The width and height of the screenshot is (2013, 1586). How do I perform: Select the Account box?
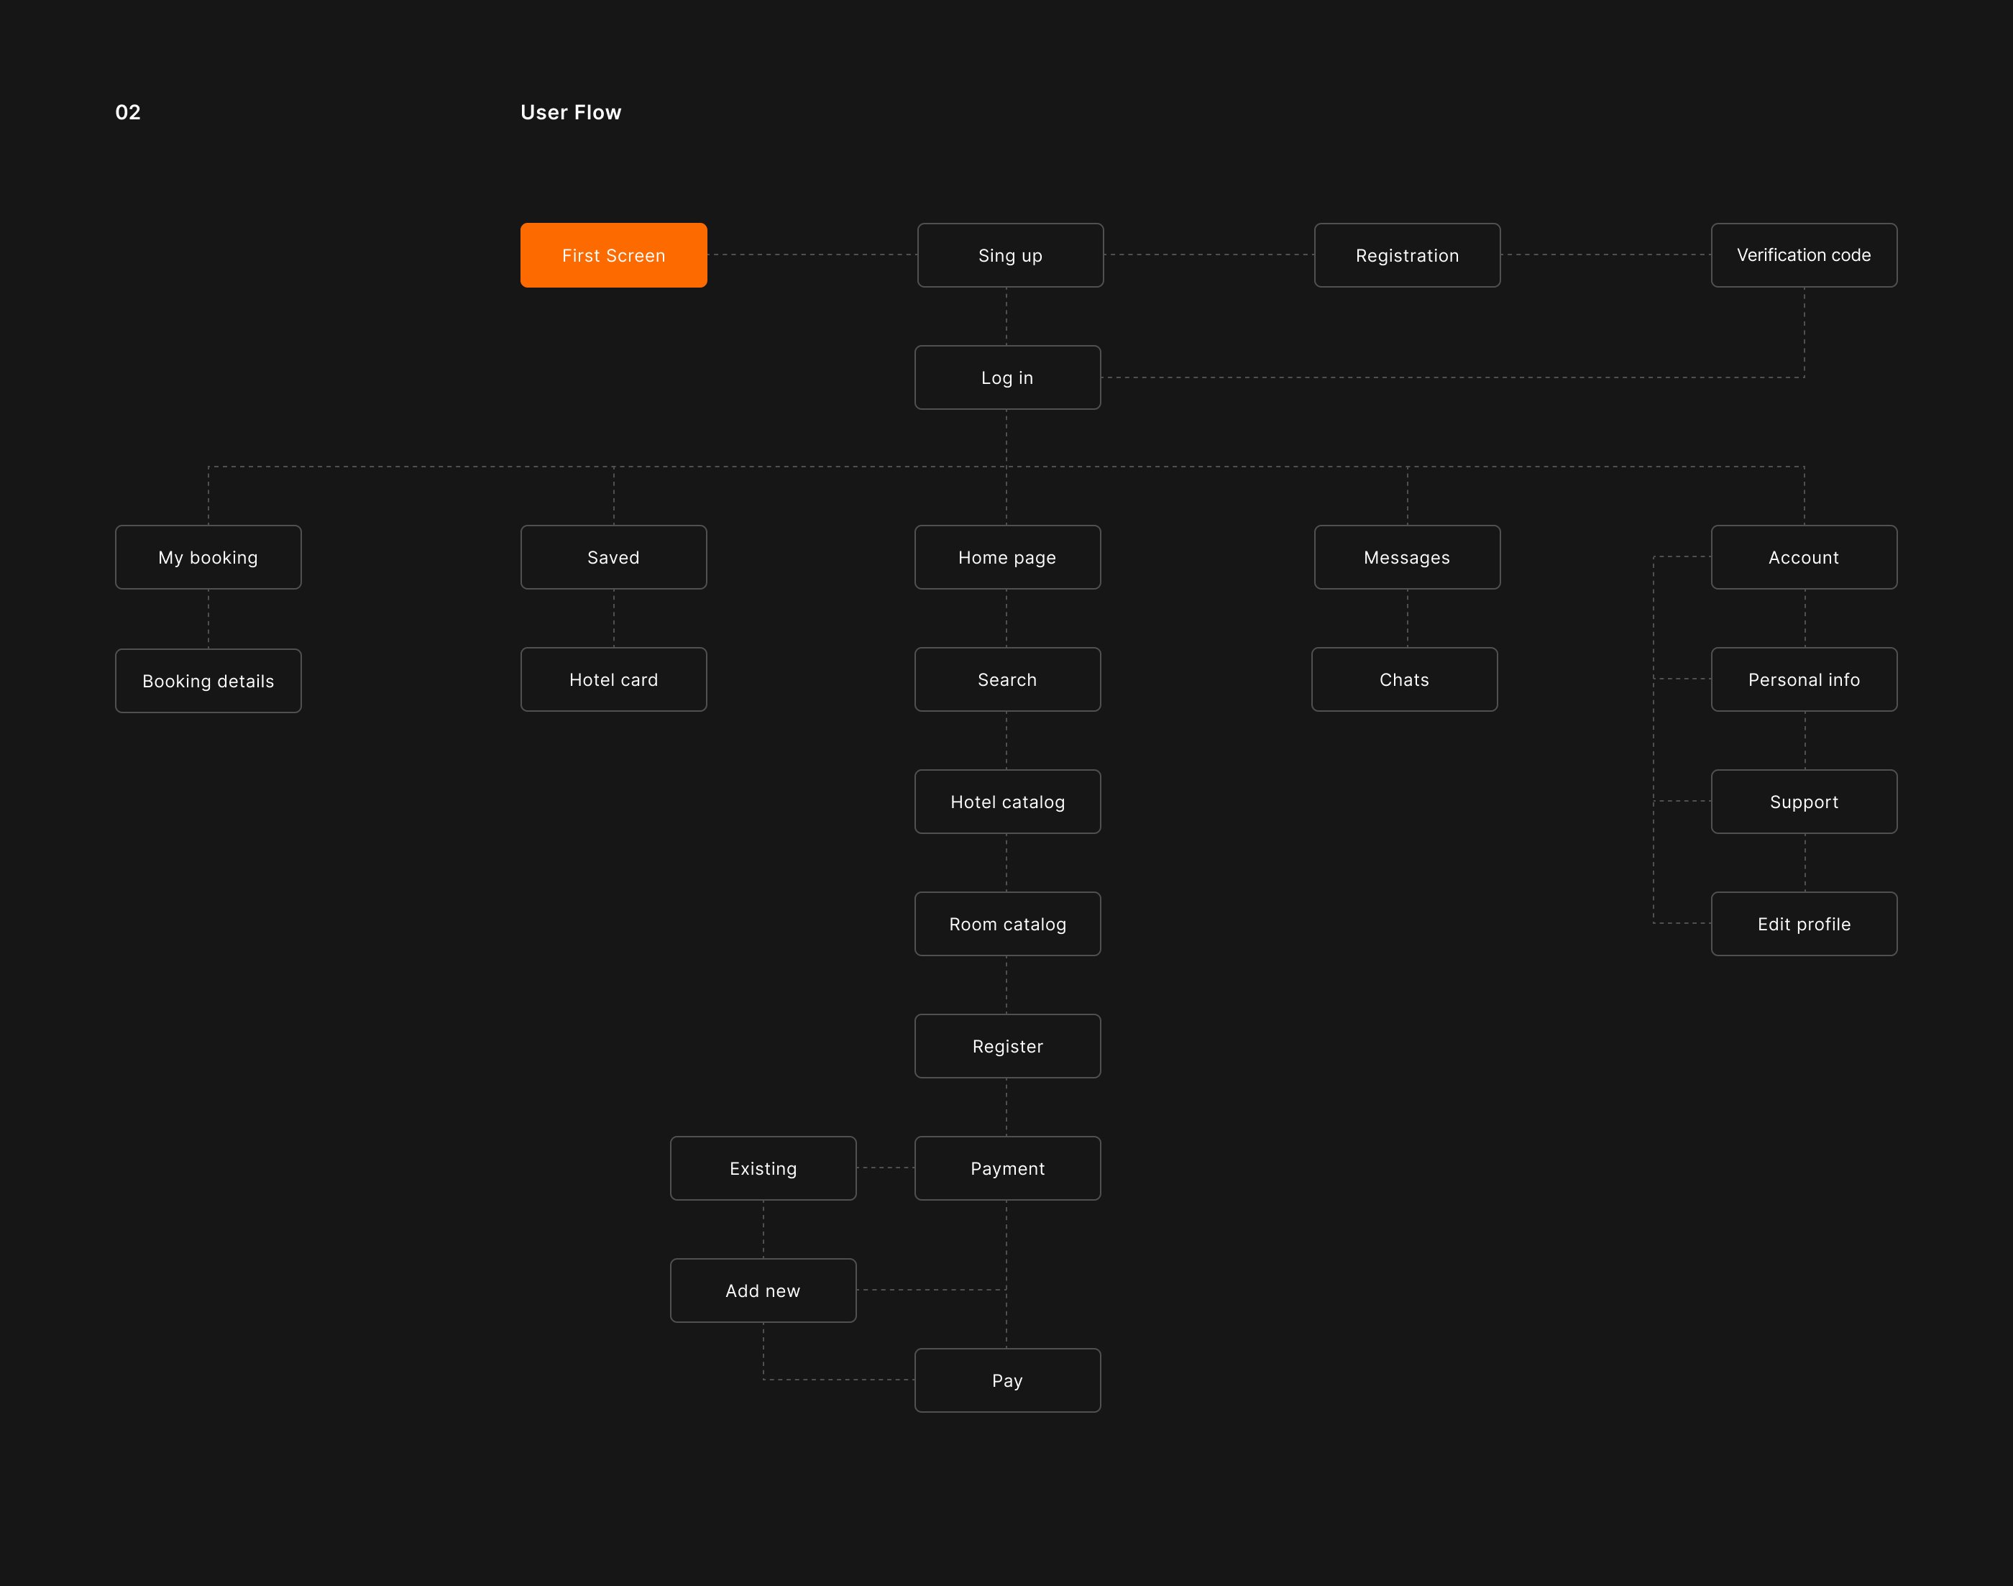(x=1803, y=557)
